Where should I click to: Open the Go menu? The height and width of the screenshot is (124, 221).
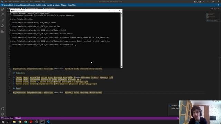pos(27,2)
